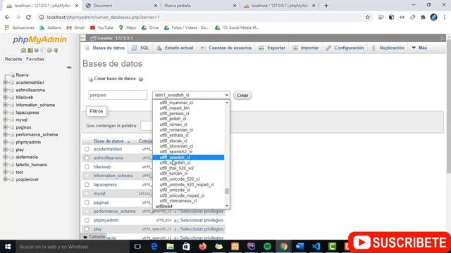Image resolution: width=451 pixels, height=253 pixels.
Task: Open Reciente tables list
Action: tap(13, 59)
